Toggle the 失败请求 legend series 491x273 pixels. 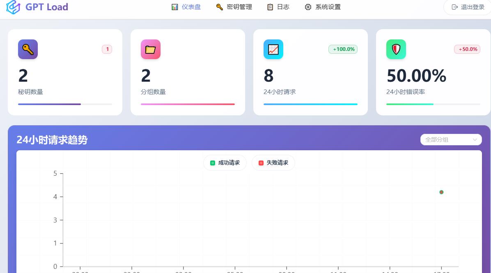273,163
